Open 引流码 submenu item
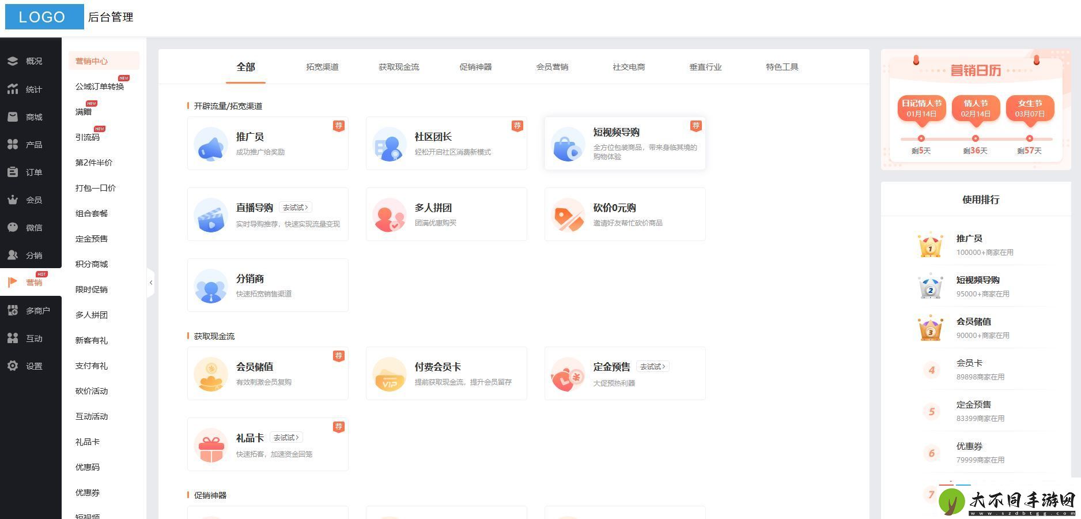 pos(88,137)
